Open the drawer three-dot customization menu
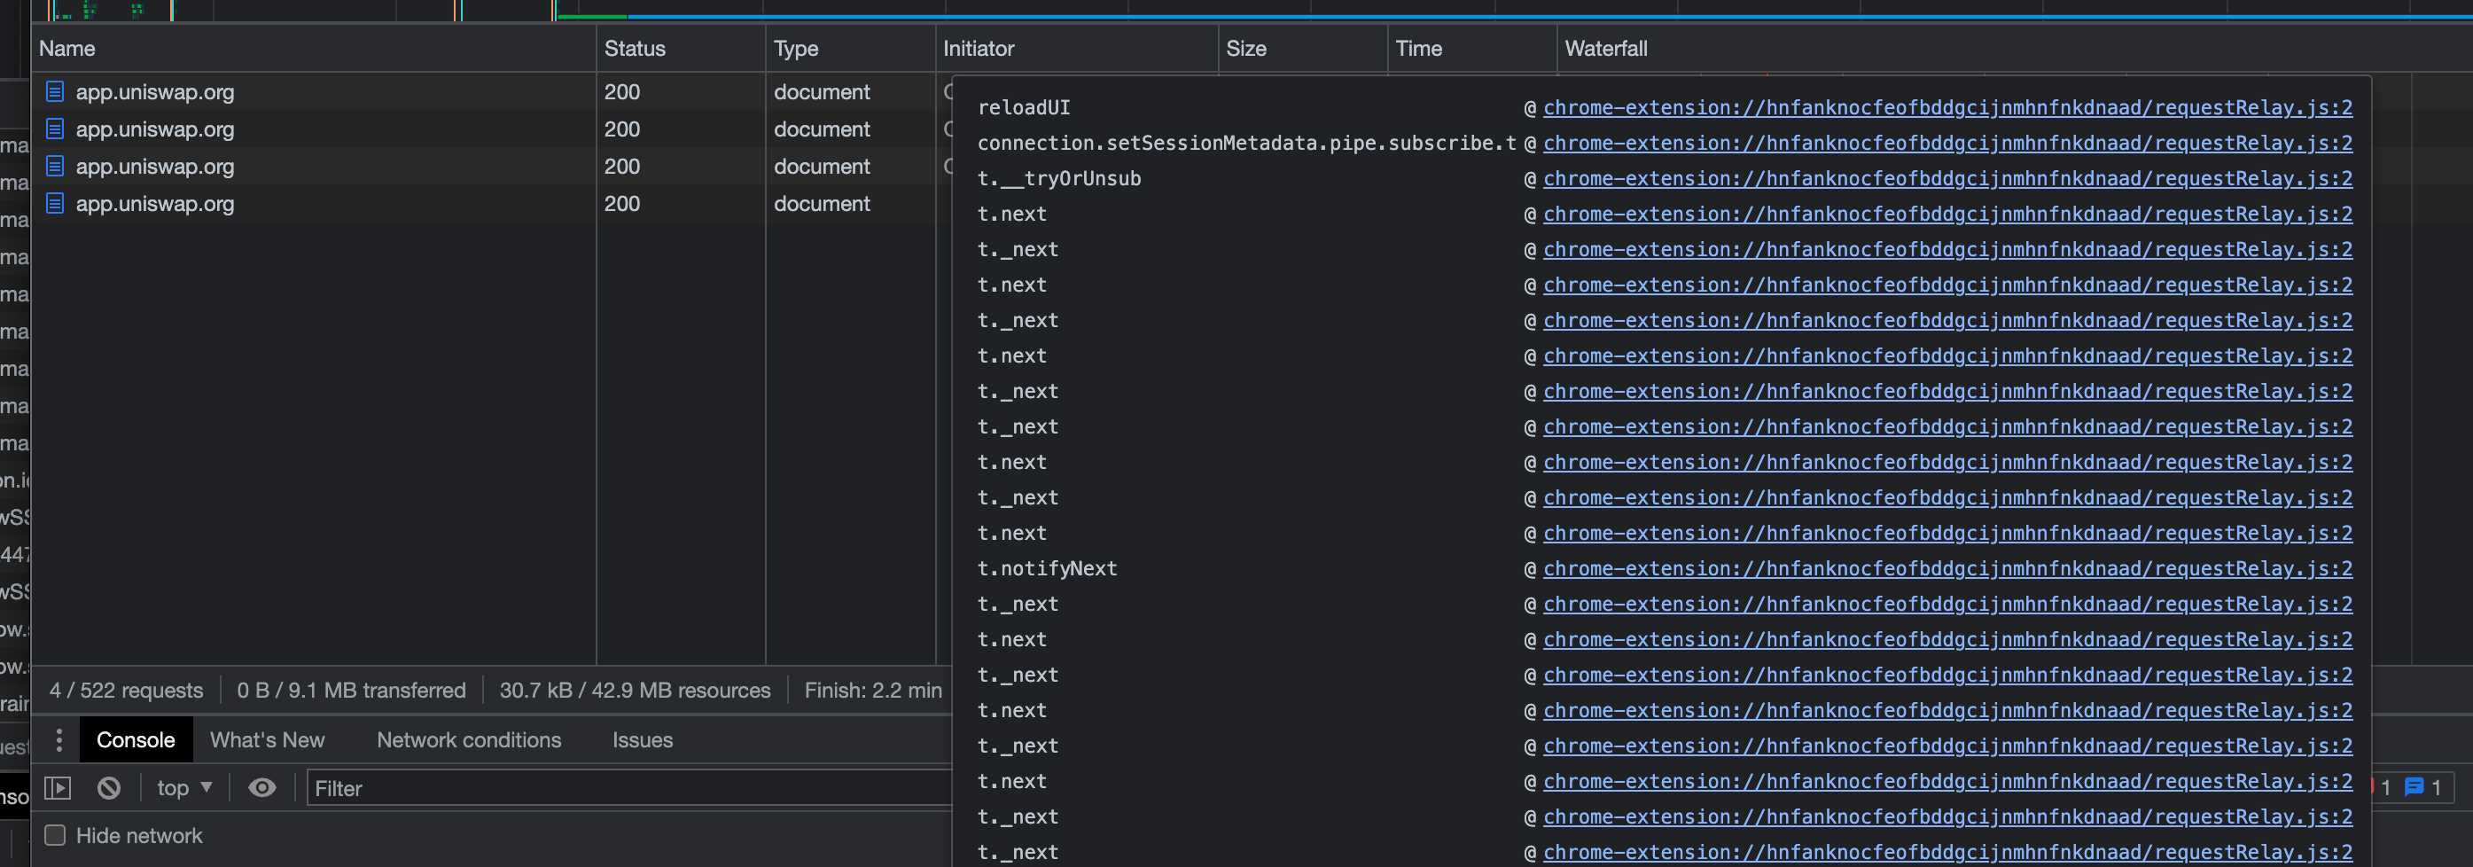This screenshot has height=867, width=2473. click(x=59, y=739)
